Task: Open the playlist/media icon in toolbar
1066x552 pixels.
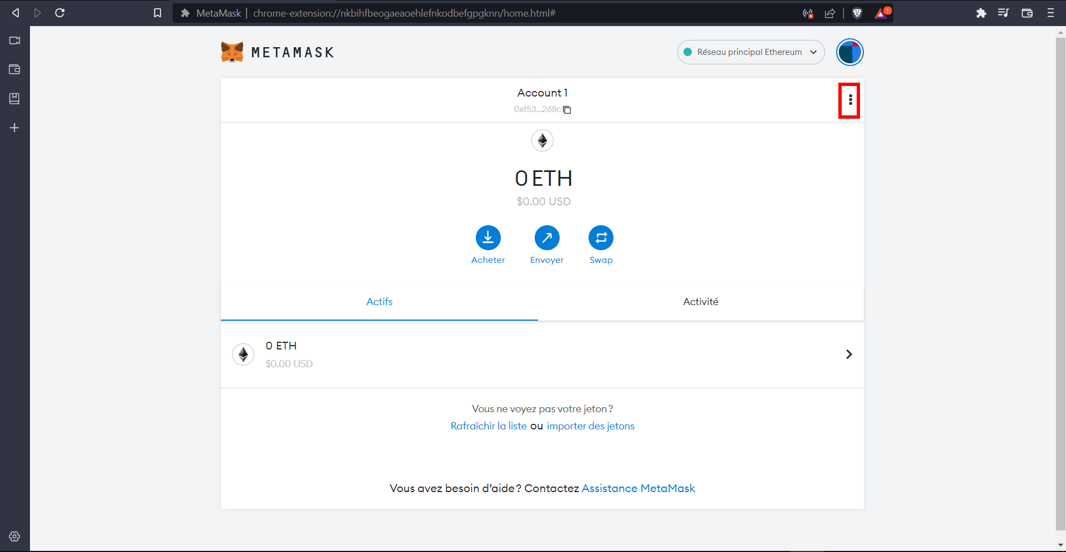Action: [x=1003, y=13]
